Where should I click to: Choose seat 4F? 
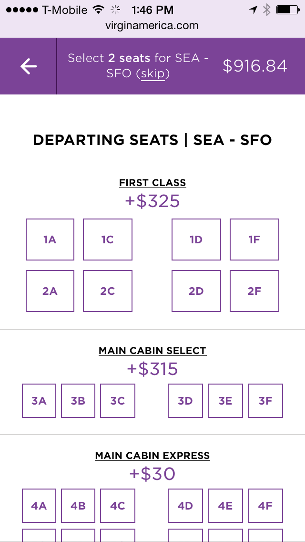(x=265, y=506)
